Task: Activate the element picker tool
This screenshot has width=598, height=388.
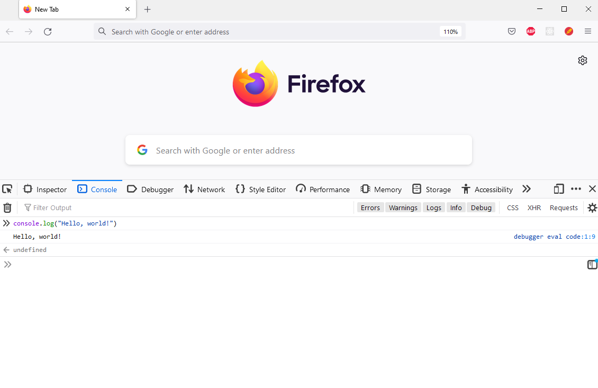Action: click(7, 189)
